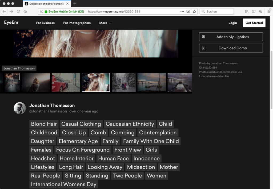Expand the More navigation menu
Screen dimensions: 273x189
pyautogui.click(x=105, y=23)
